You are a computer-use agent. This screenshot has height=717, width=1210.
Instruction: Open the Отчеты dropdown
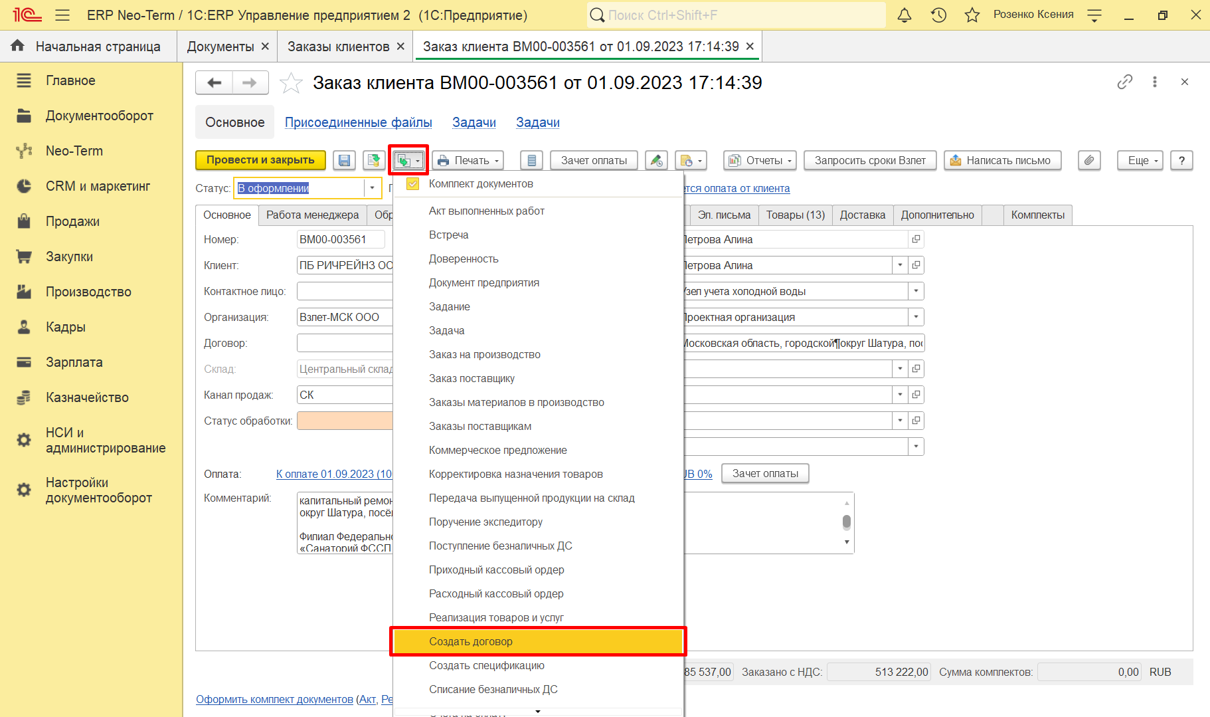pyautogui.click(x=760, y=160)
